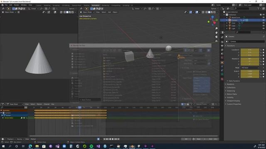Open the Window menu
The height and width of the screenshot is (149, 266).
(x=24, y=5)
